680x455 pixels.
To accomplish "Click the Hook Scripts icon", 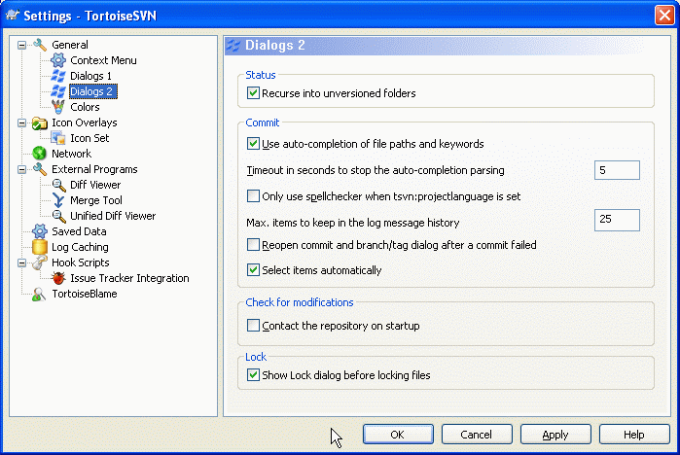I will point(40,262).
